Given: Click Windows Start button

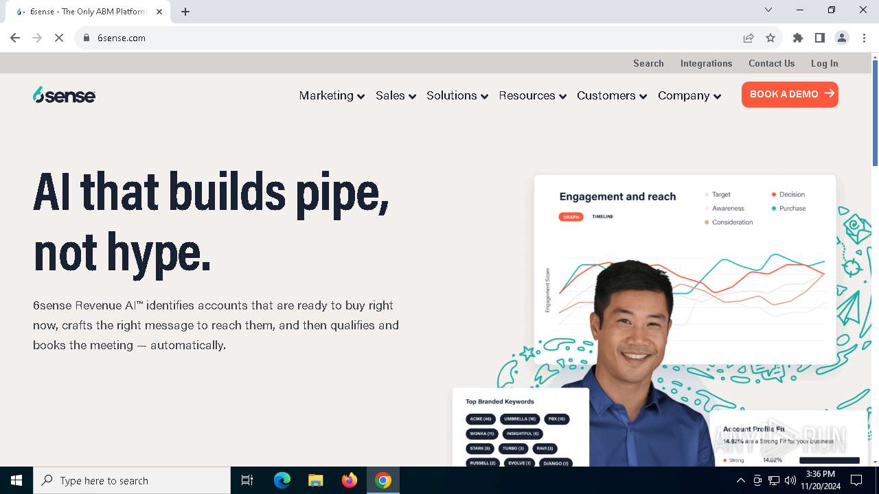Looking at the screenshot, I should point(16,480).
